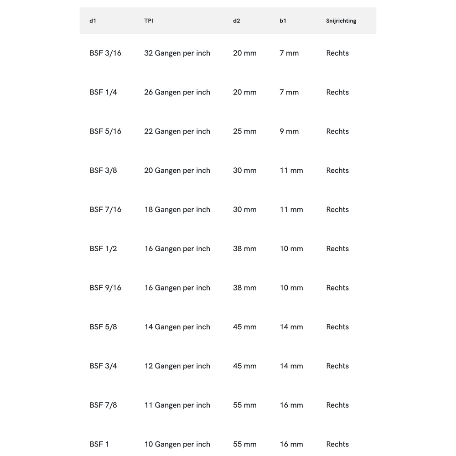The width and height of the screenshot is (456, 456).
Task: Click the TPI column header
Action: (149, 21)
